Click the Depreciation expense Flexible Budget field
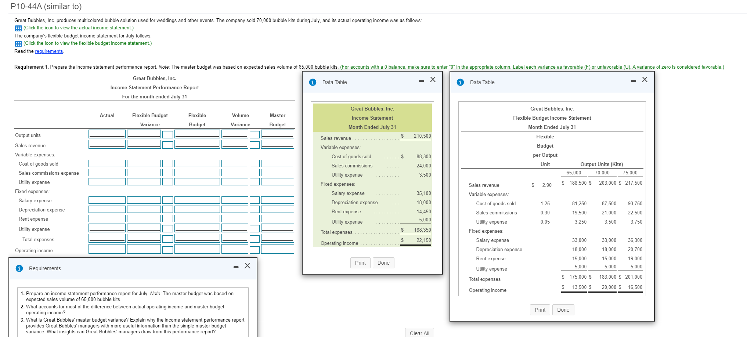 click(x=197, y=209)
